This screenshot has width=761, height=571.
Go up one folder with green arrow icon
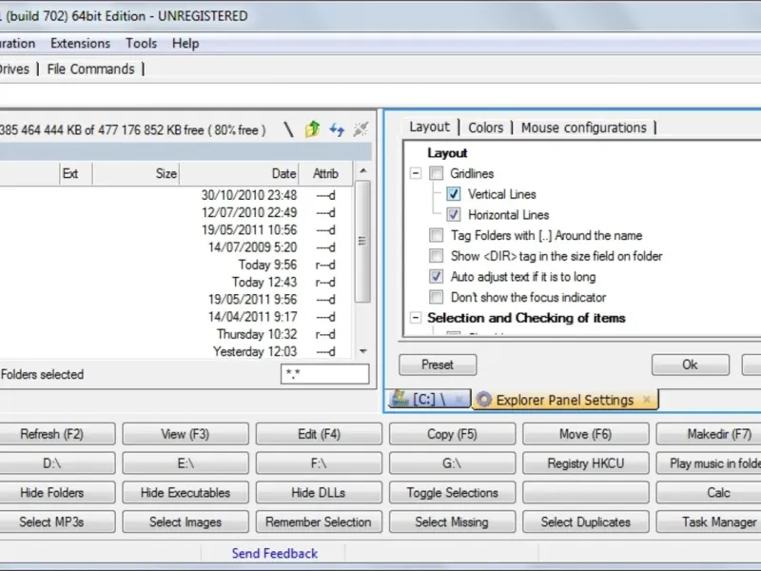coord(313,129)
